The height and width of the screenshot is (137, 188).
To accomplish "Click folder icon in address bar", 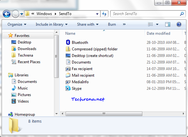I will tap(27, 14).
